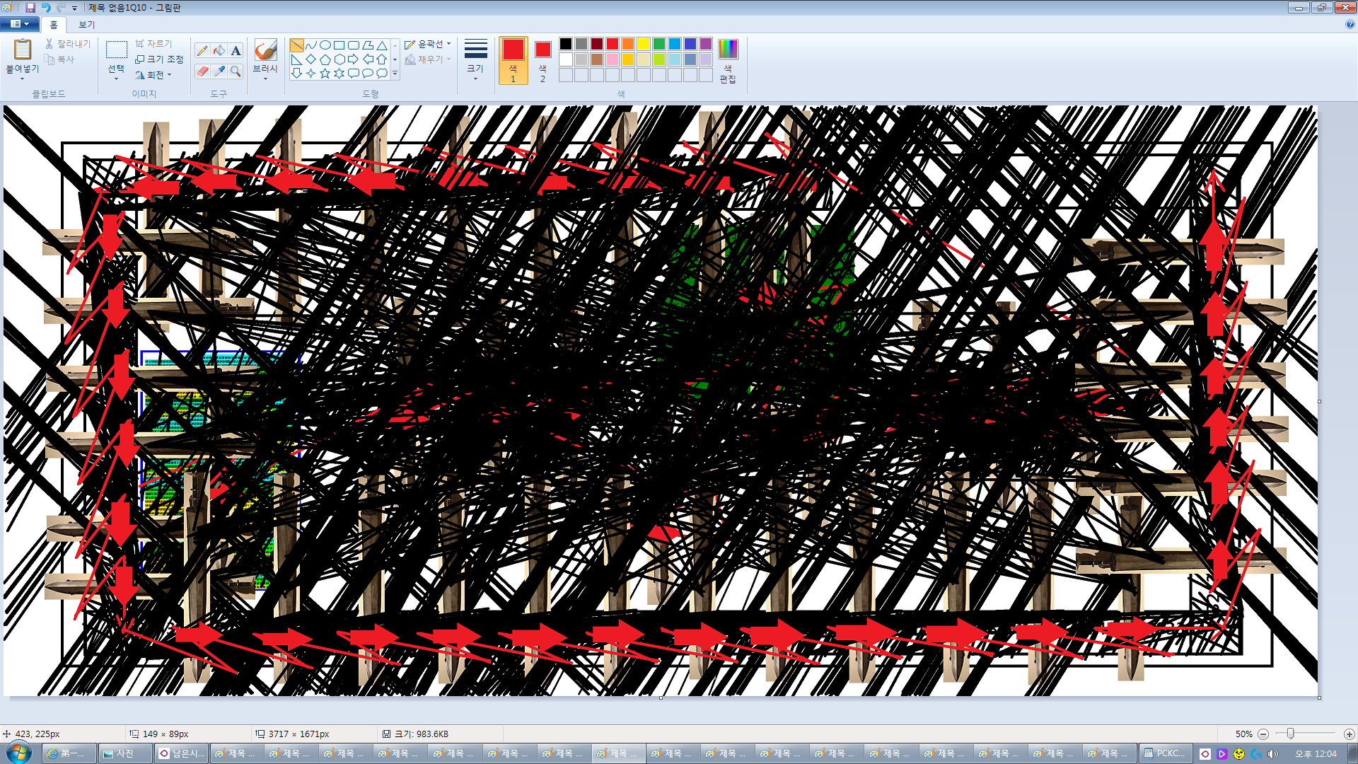Screen dimensions: 1358x764
Task: Click the zoom slider in status bar
Action: pos(1291,734)
